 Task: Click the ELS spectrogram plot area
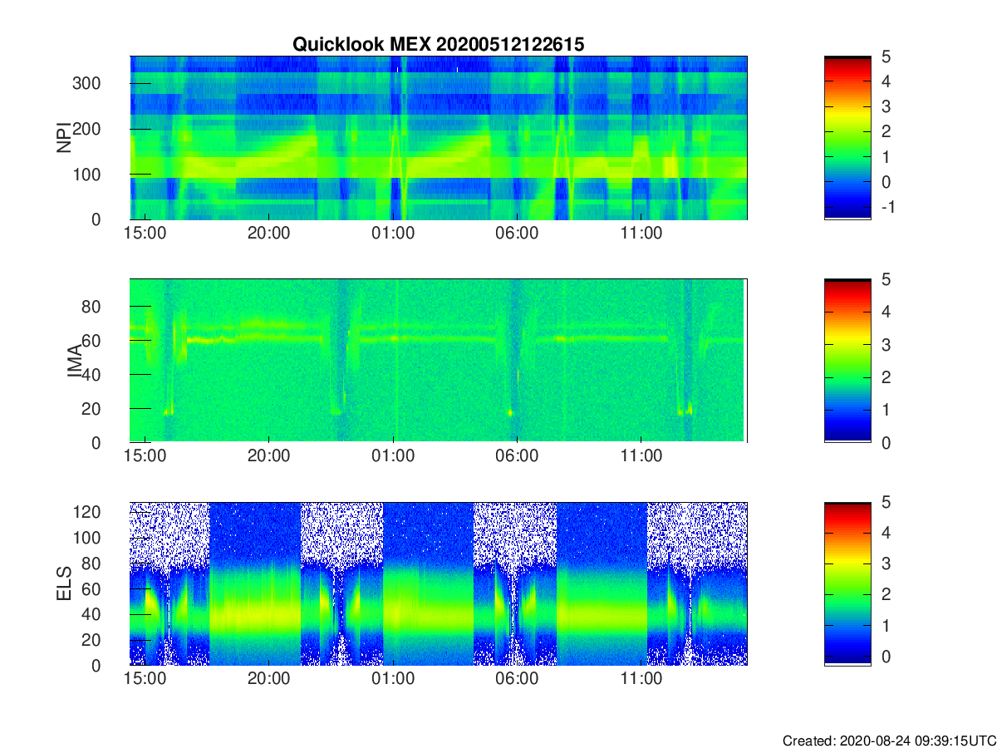[439, 583]
